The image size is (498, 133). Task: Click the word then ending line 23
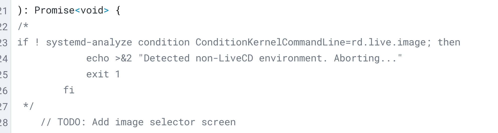click(x=449, y=42)
